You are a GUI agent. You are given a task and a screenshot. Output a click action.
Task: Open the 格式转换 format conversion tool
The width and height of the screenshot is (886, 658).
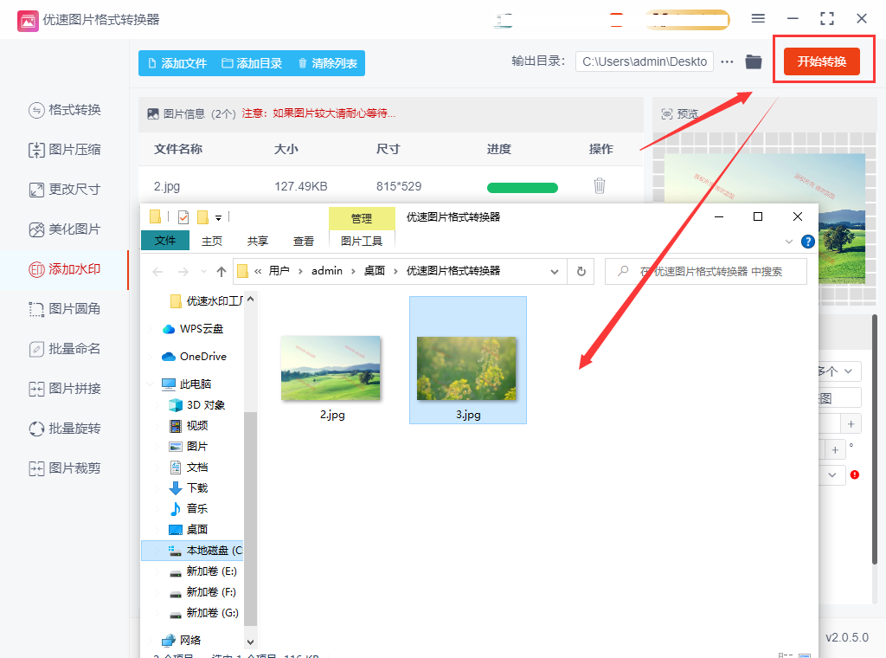[x=65, y=110]
